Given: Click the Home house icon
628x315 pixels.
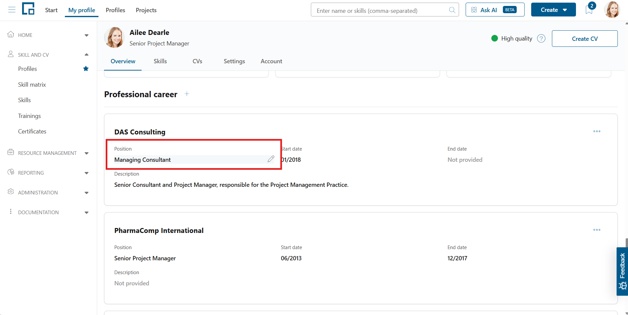Looking at the screenshot, I should tap(11, 34).
